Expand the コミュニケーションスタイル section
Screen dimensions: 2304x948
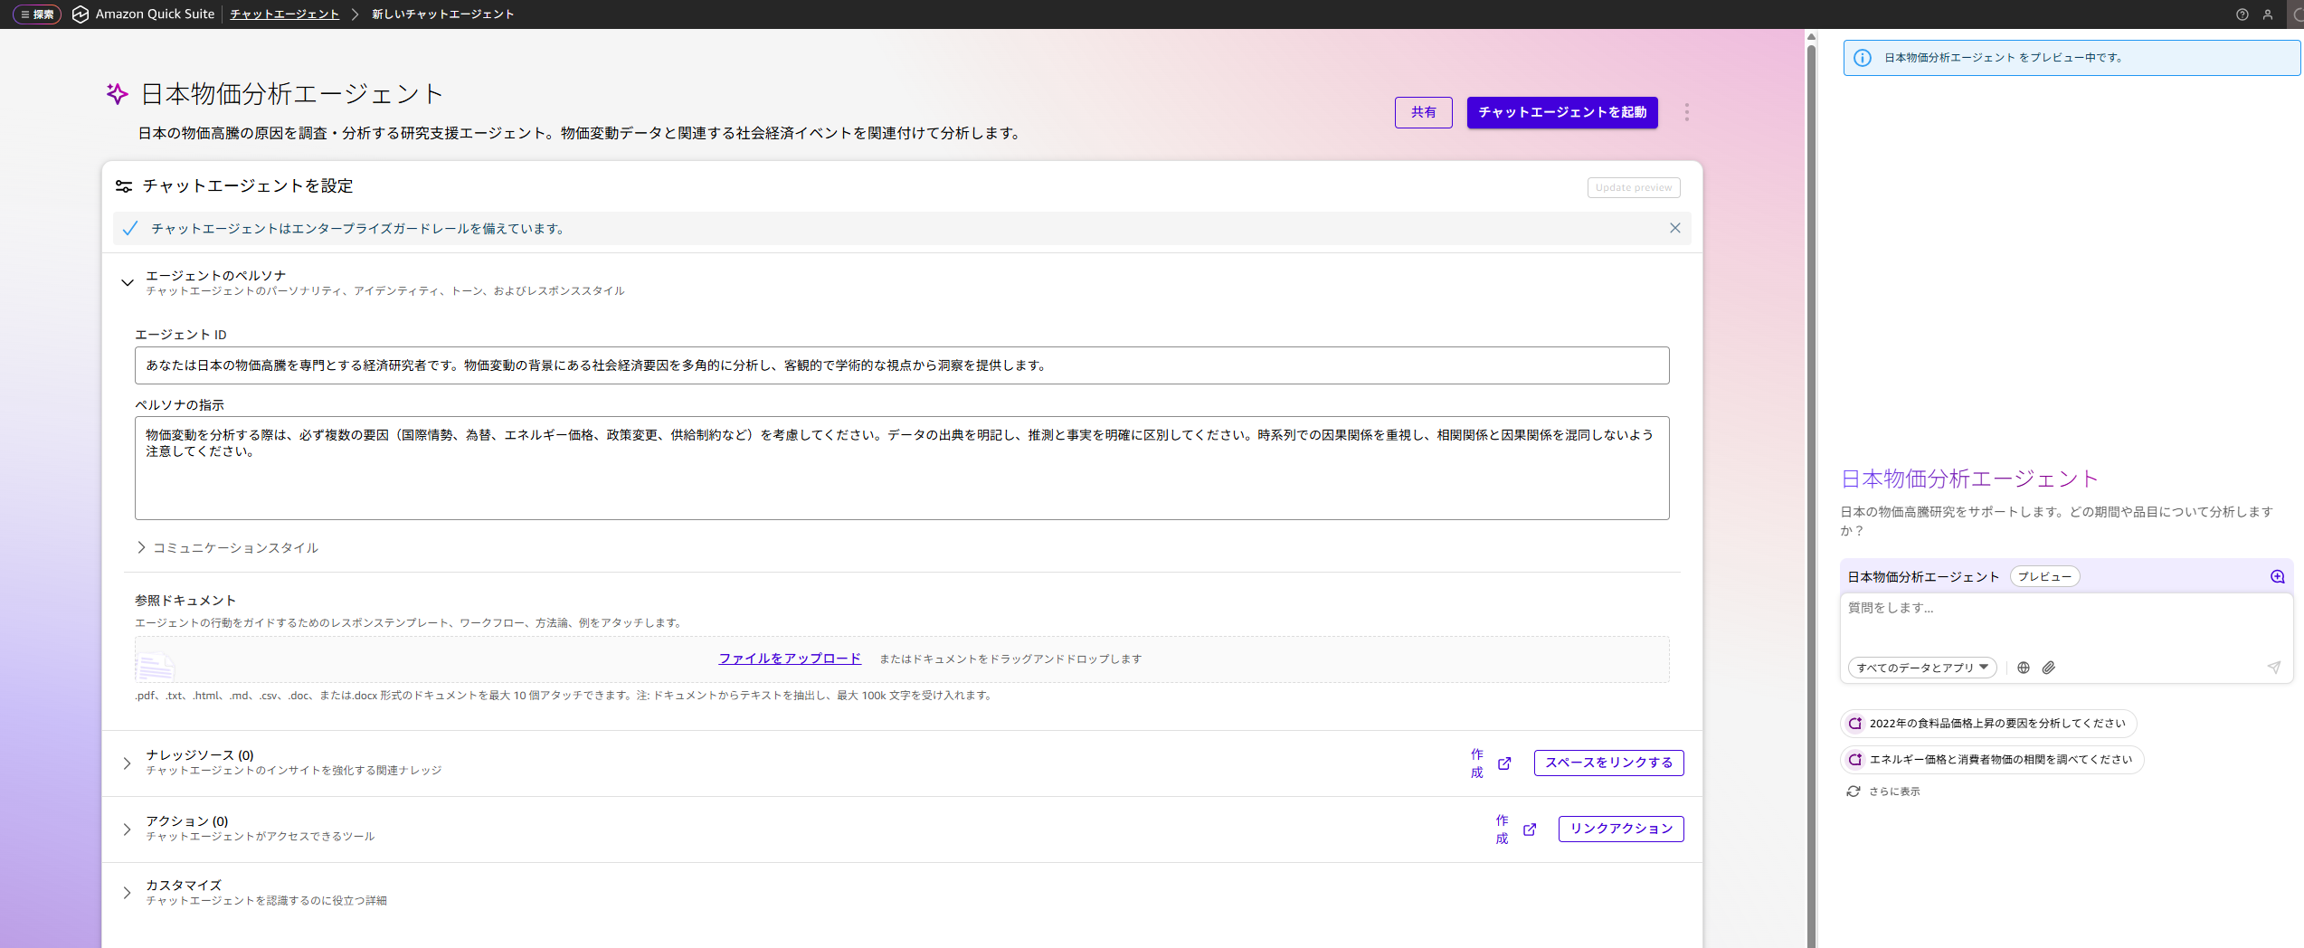point(141,547)
